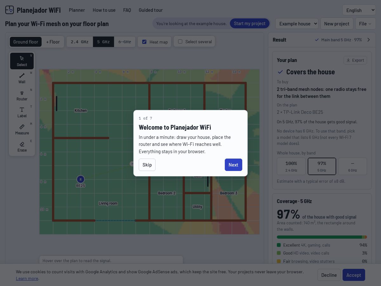Click the Bedroom 2 label
This screenshot has height=286, width=381.
pyautogui.click(x=167, y=193)
